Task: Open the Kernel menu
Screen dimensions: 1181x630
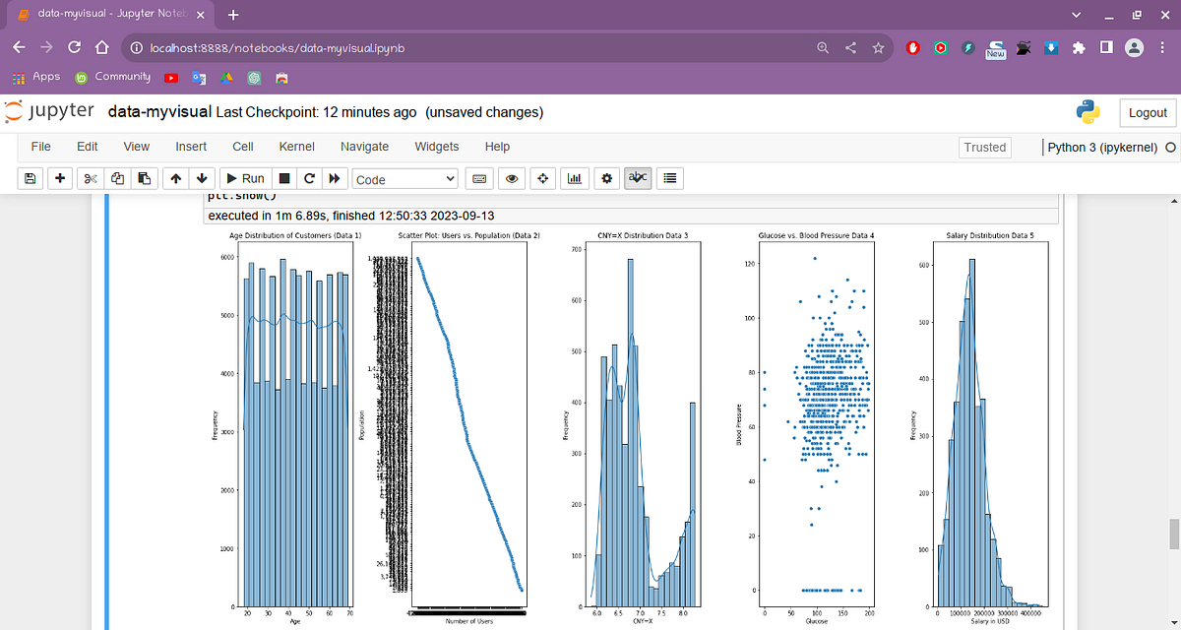Action: (x=296, y=146)
